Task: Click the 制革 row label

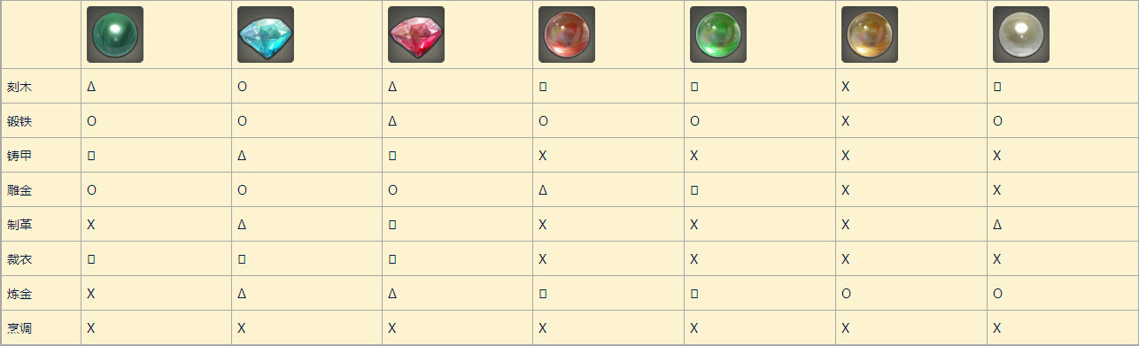Action: click(x=19, y=225)
